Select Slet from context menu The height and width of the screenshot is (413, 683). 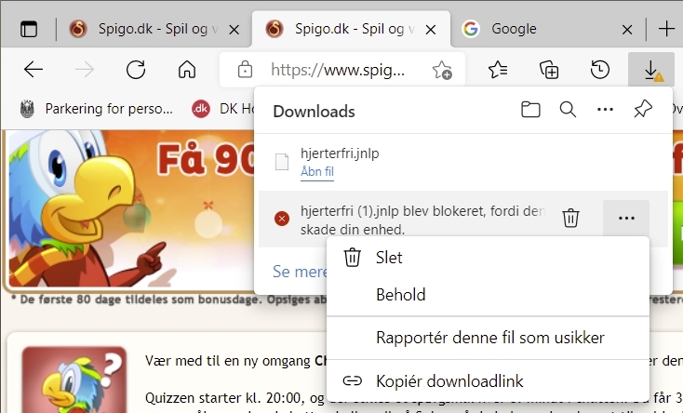point(389,258)
